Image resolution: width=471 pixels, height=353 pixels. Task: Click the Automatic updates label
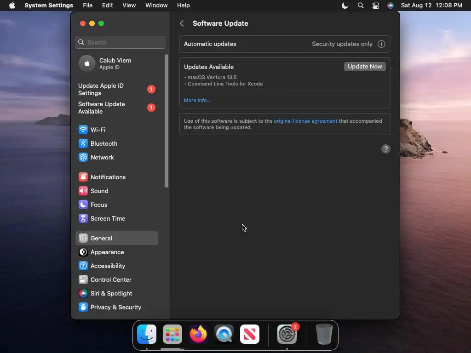[x=210, y=44]
